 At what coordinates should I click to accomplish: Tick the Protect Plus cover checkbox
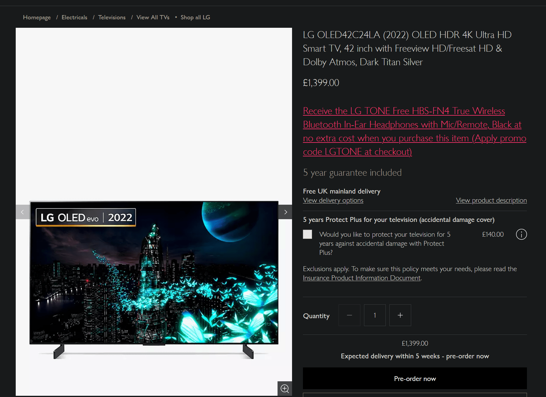(307, 234)
